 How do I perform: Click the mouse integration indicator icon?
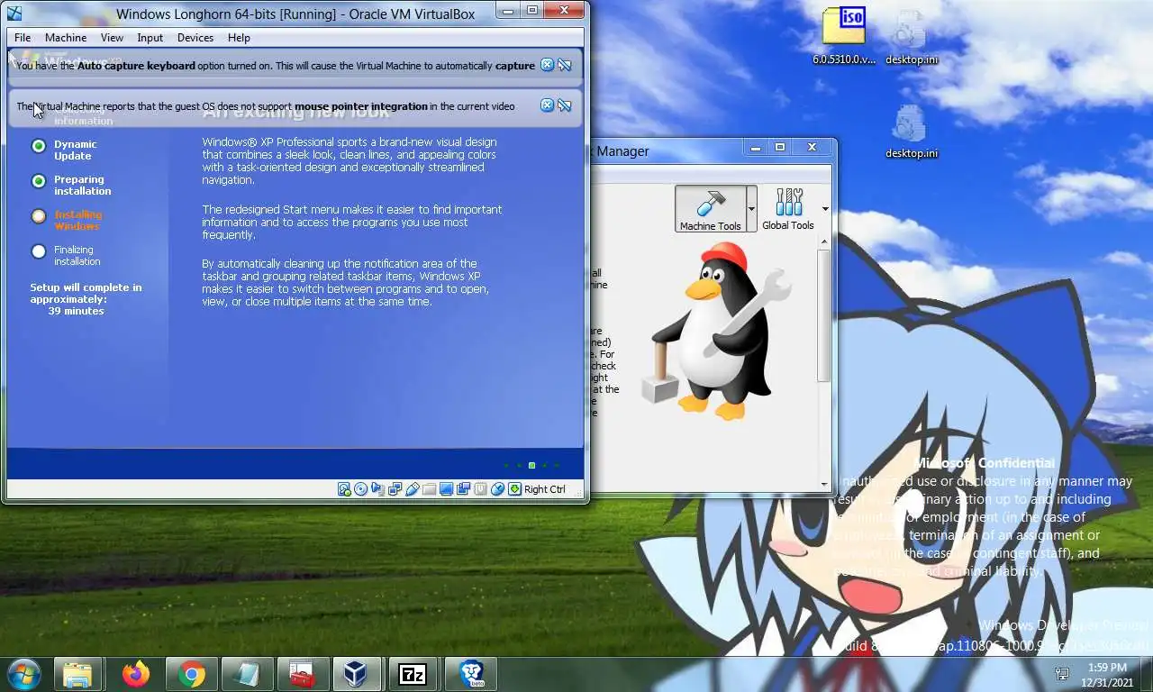pyautogui.click(x=497, y=489)
